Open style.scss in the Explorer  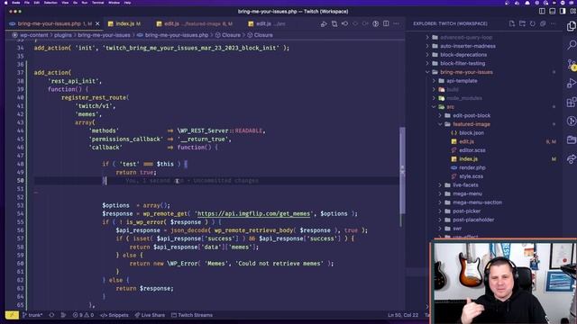471,176
